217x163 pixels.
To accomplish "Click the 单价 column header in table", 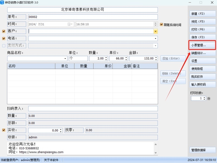I will click(x=103, y=66).
